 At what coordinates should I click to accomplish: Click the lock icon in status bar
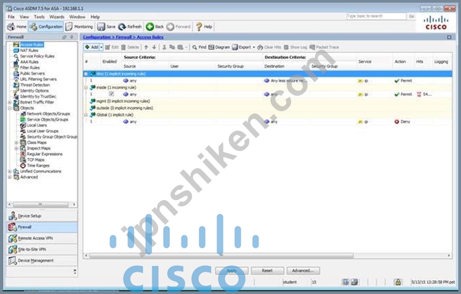pyautogui.click(x=398, y=282)
